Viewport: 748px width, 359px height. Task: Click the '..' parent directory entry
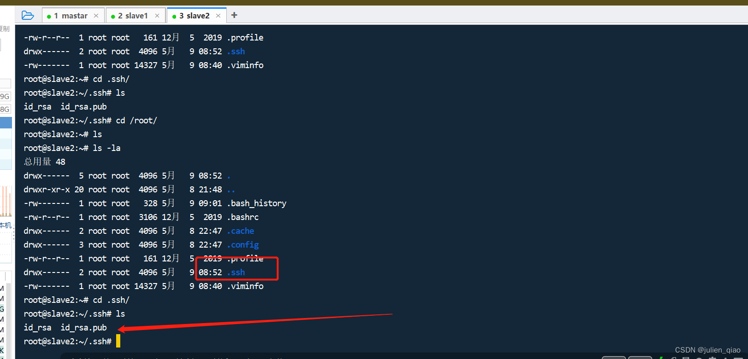[x=231, y=190]
